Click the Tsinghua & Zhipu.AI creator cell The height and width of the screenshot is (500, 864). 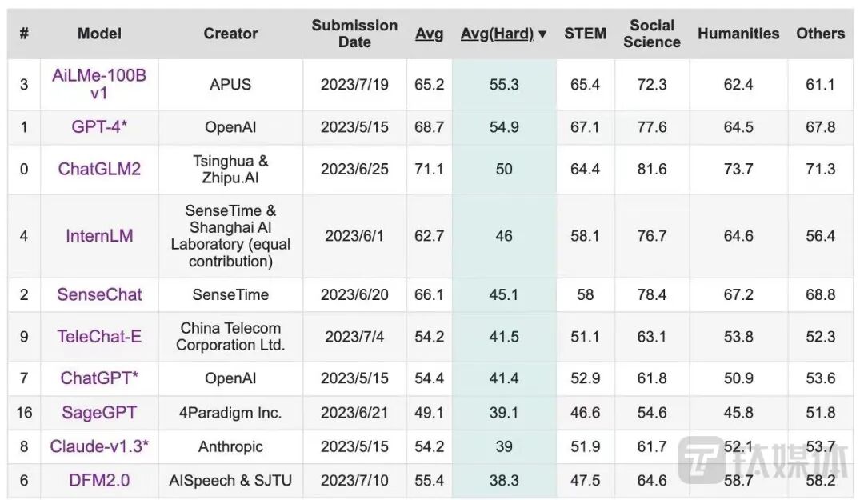tap(230, 169)
